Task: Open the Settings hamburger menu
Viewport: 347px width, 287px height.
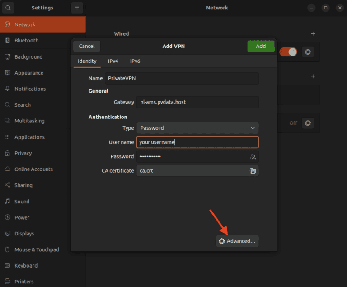Action: click(77, 8)
